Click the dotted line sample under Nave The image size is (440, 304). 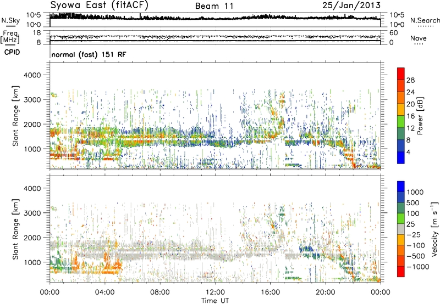click(419, 44)
